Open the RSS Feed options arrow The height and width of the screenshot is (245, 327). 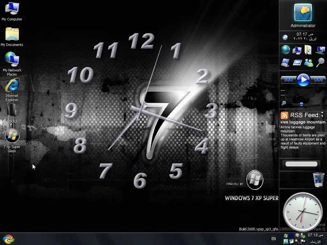(322, 115)
